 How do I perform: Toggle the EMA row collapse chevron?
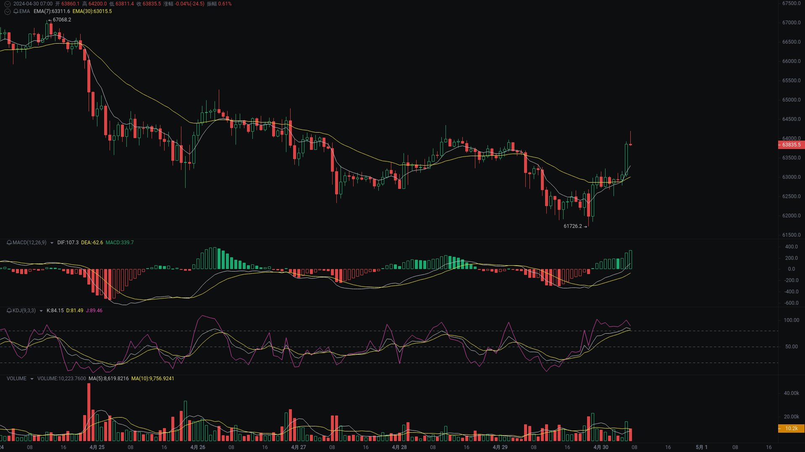click(7, 11)
